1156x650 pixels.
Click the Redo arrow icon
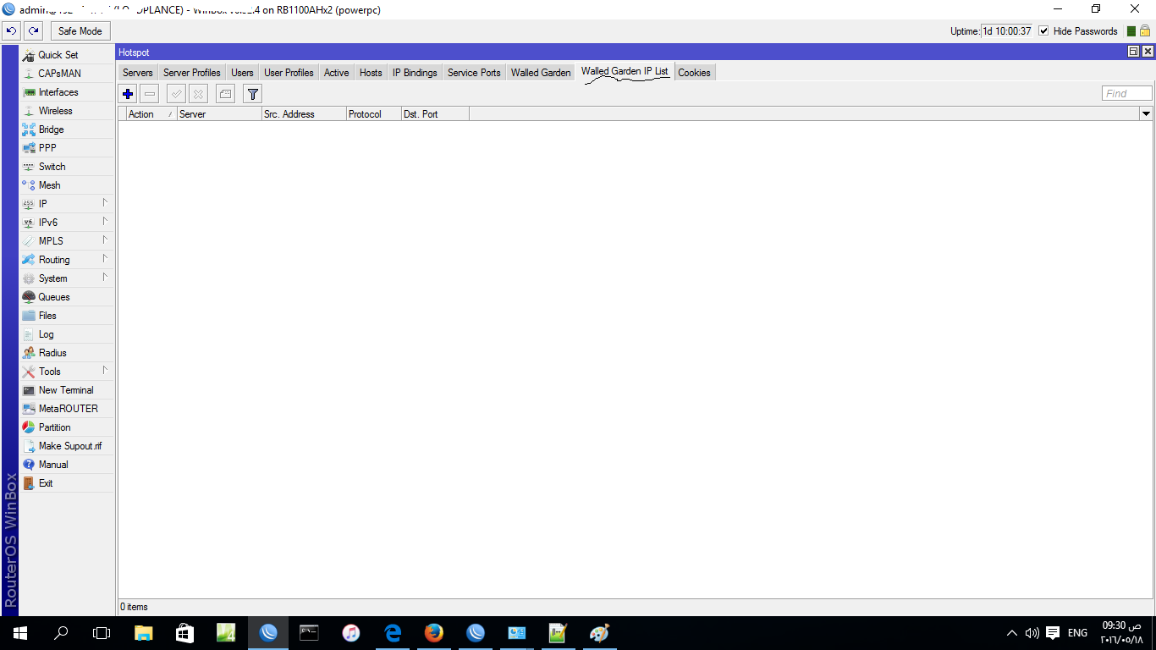33,31
